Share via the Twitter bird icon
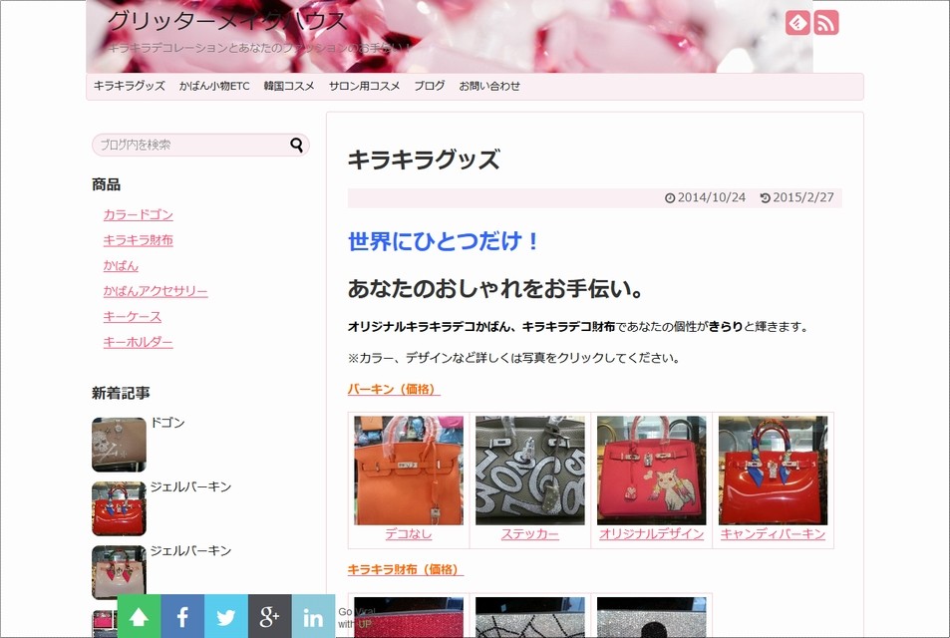This screenshot has height=638, width=950. (x=226, y=616)
